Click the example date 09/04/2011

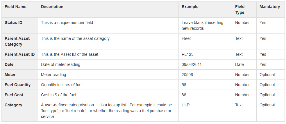[192, 64]
